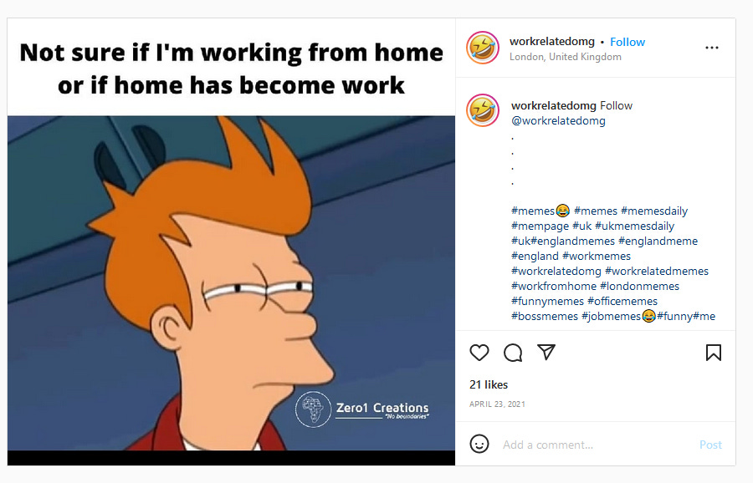
Task: View who liked via 21 likes
Action: tap(489, 384)
